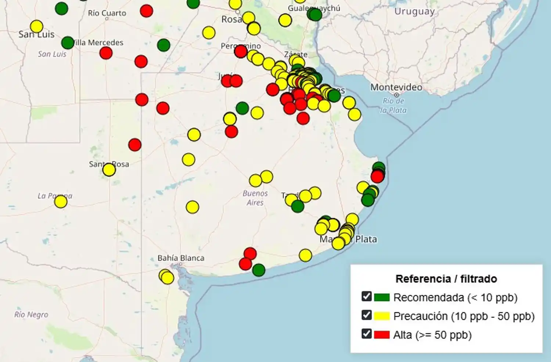Disable the Precaución filter checkbox
This screenshot has height=362, width=551.
tap(367, 316)
